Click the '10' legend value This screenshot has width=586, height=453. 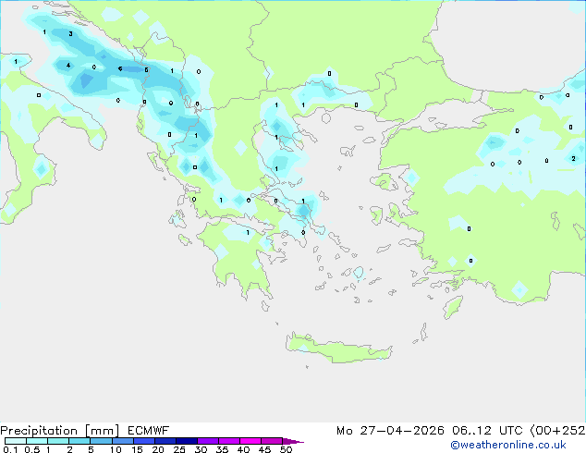pos(116,449)
